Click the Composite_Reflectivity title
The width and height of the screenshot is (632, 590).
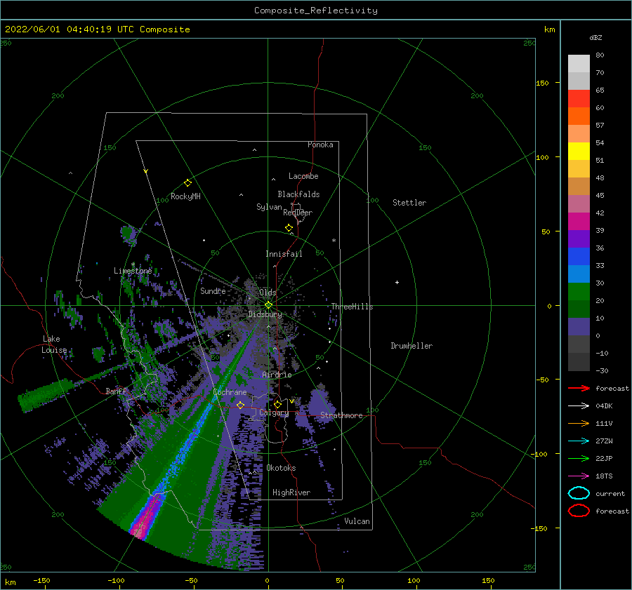coord(316,11)
